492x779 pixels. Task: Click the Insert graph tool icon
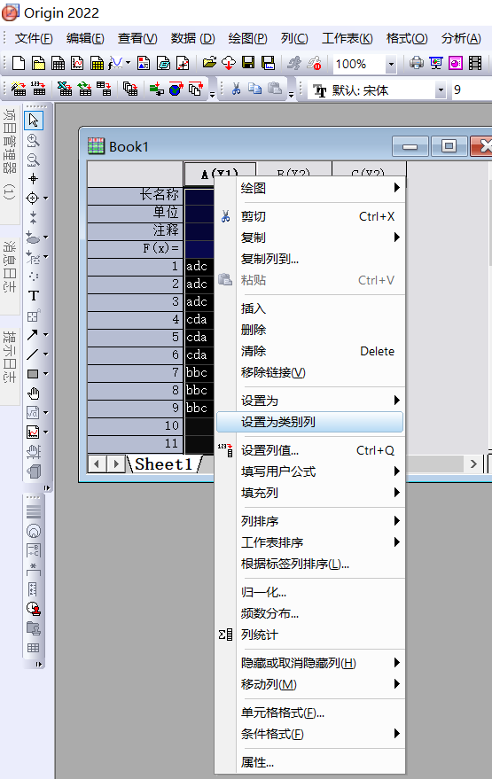click(34, 432)
